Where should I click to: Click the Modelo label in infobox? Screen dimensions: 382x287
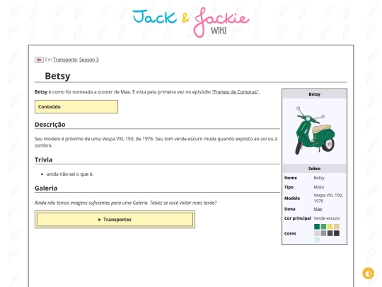click(x=292, y=198)
